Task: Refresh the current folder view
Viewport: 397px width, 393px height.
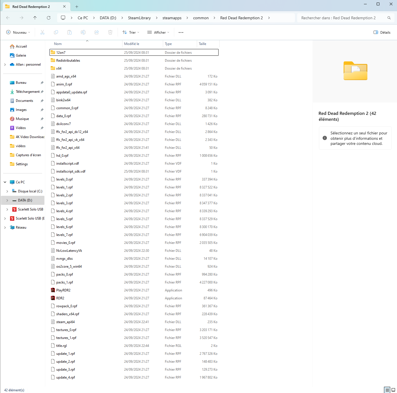Action: click(x=49, y=18)
